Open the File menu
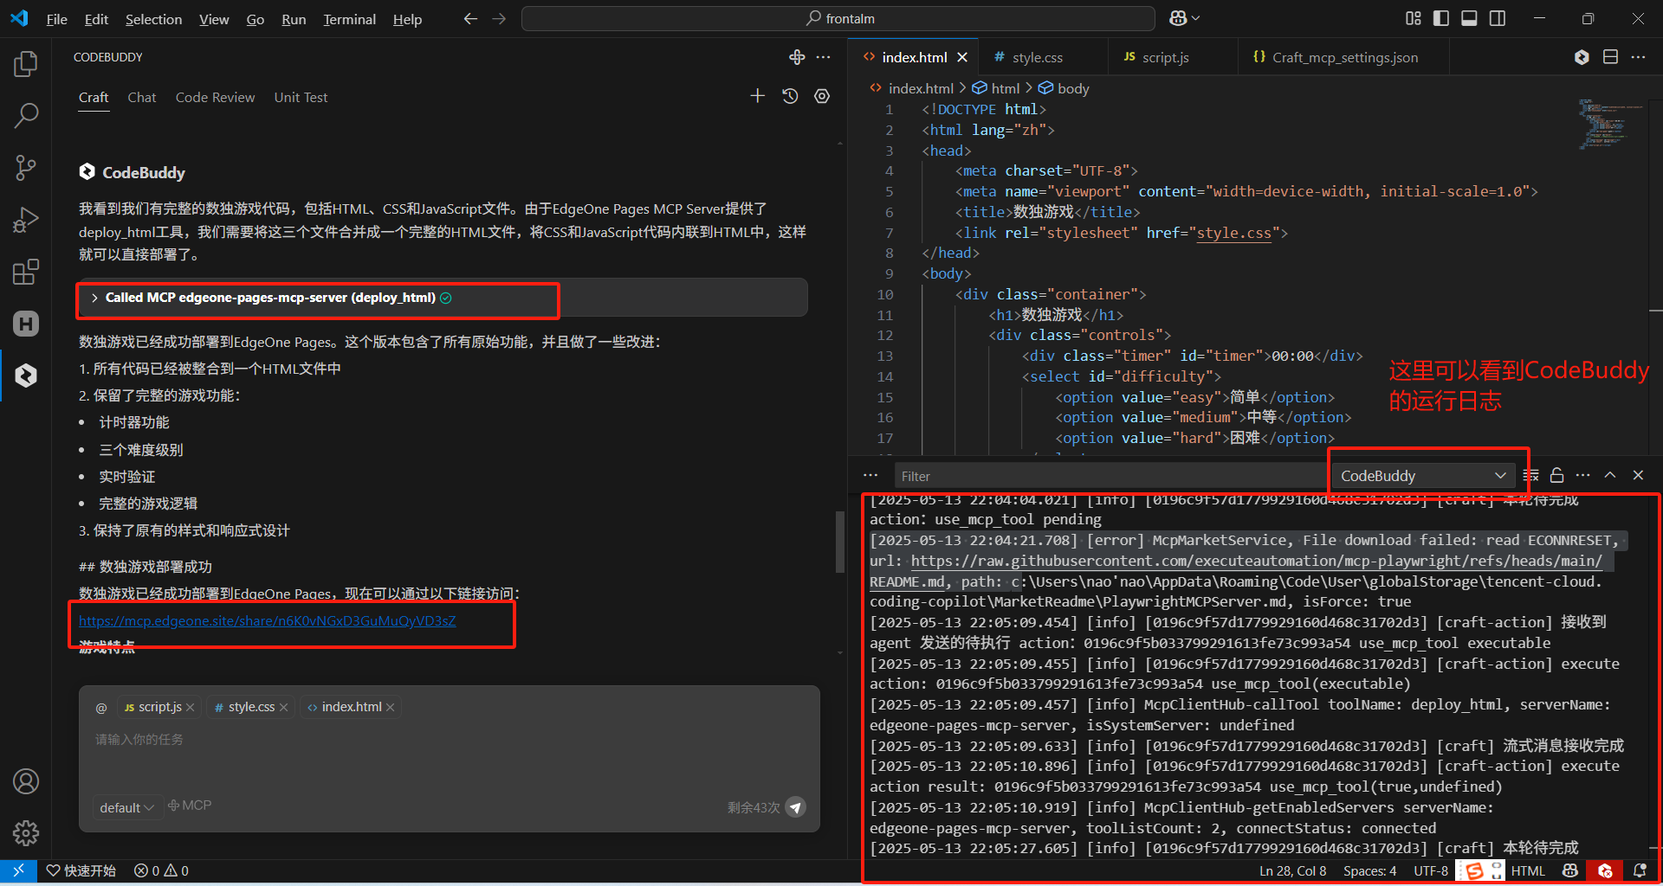Viewport: 1663px width, 886px height. click(56, 19)
